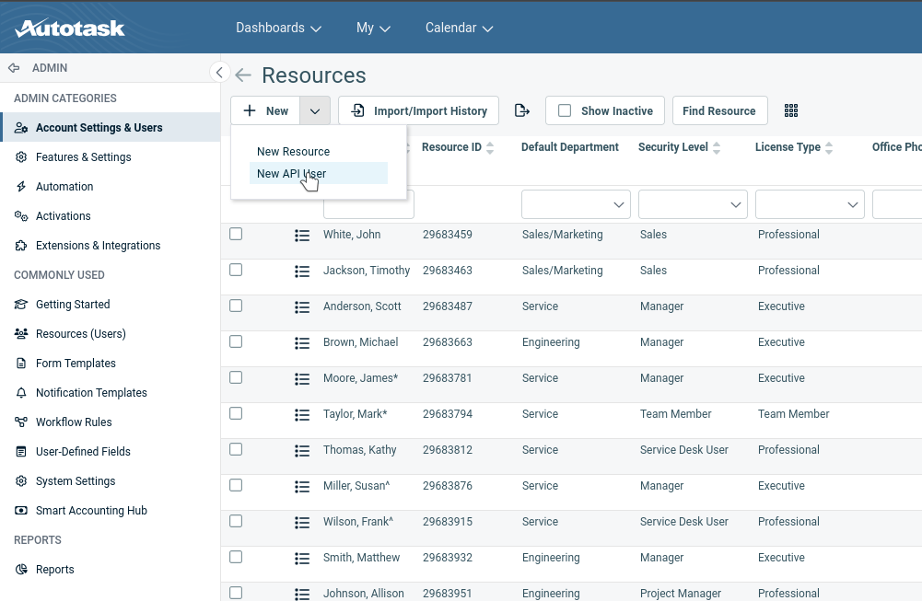Image resolution: width=922 pixels, height=601 pixels.
Task: Select the Brown, Michael row checkbox
Action: (x=236, y=341)
